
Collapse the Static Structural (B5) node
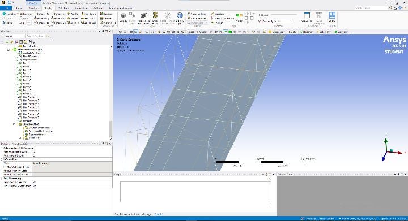pyautogui.click(x=8, y=49)
